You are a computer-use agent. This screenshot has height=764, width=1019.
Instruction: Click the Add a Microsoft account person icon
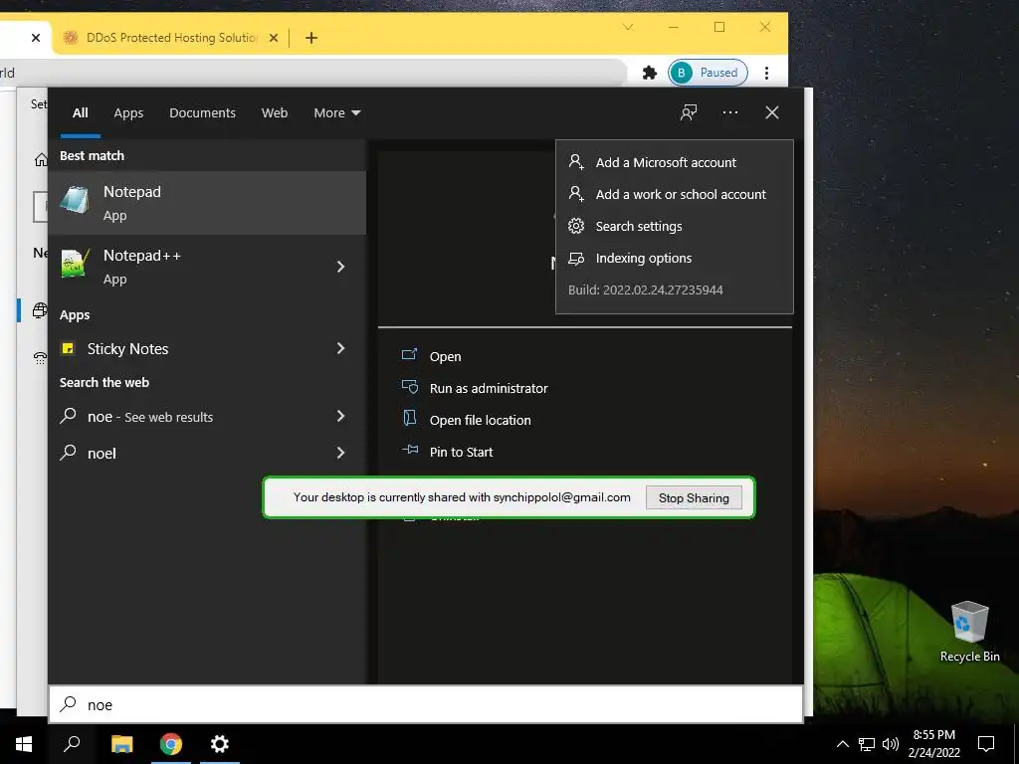tap(576, 162)
